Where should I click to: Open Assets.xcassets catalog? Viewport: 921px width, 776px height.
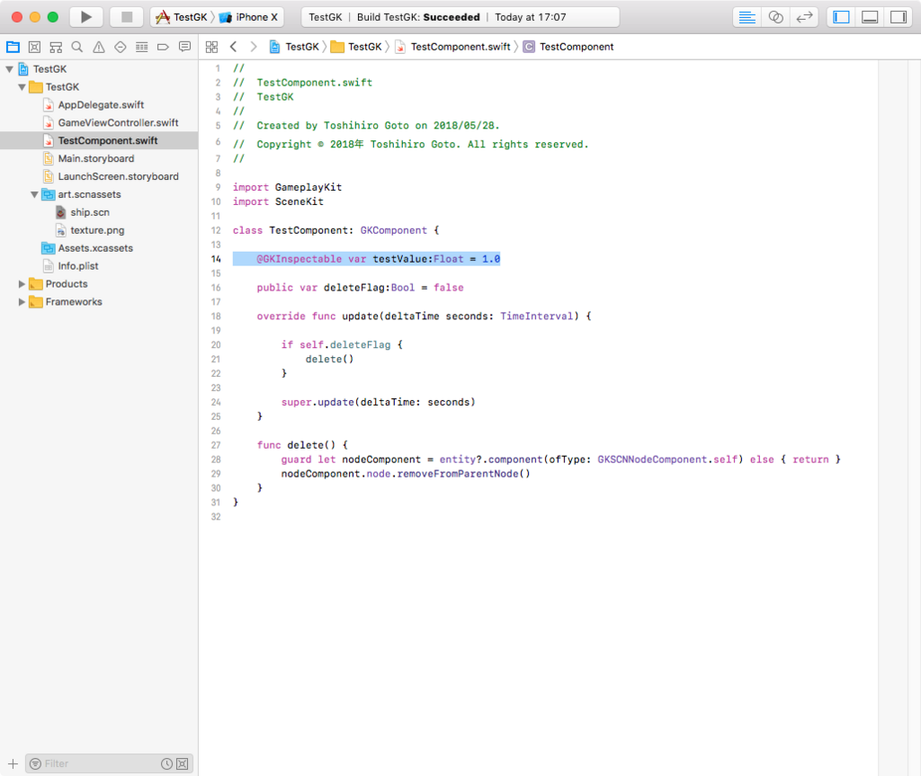pyautogui.click(x=99, y=248)
